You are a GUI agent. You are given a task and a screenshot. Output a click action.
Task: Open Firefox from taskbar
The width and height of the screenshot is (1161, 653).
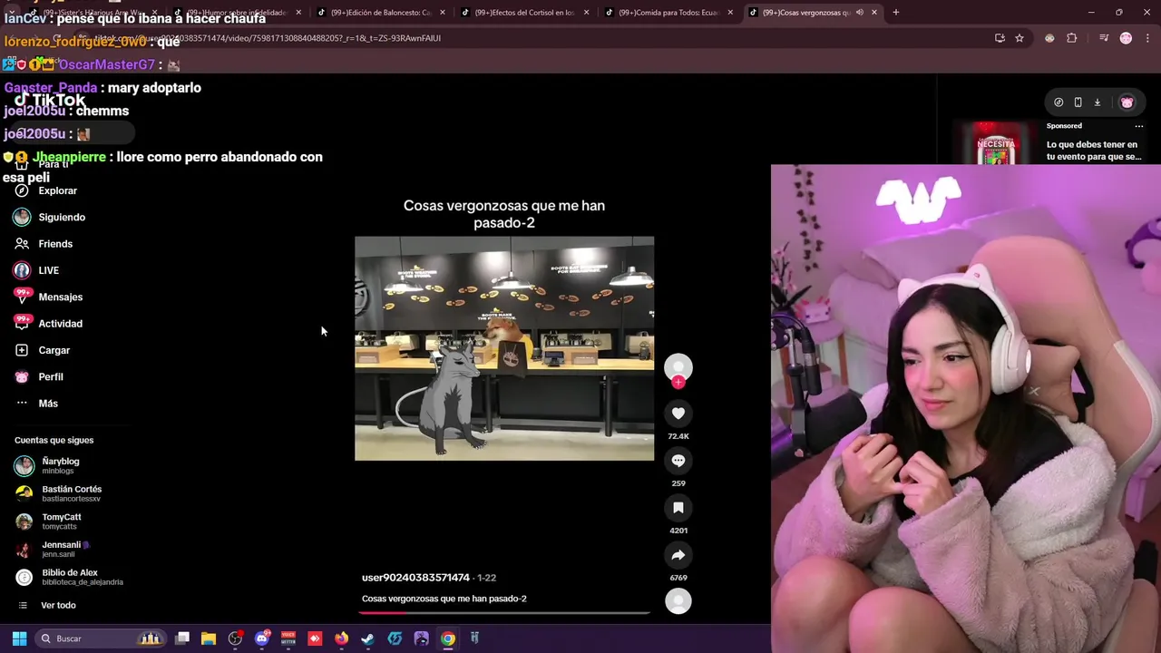tap(341, 638)
